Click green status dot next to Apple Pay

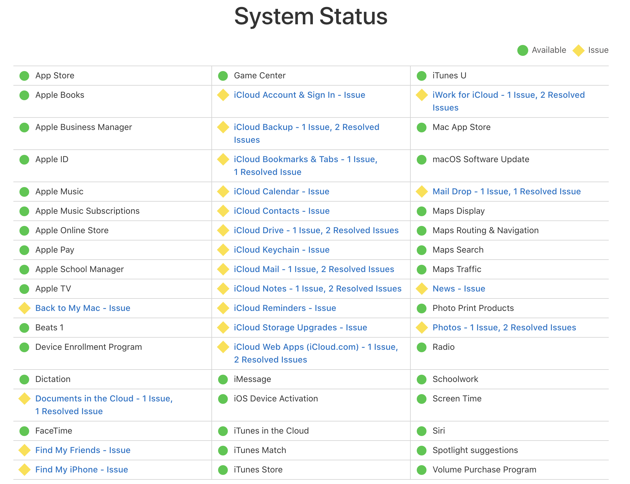click(24, 250)
